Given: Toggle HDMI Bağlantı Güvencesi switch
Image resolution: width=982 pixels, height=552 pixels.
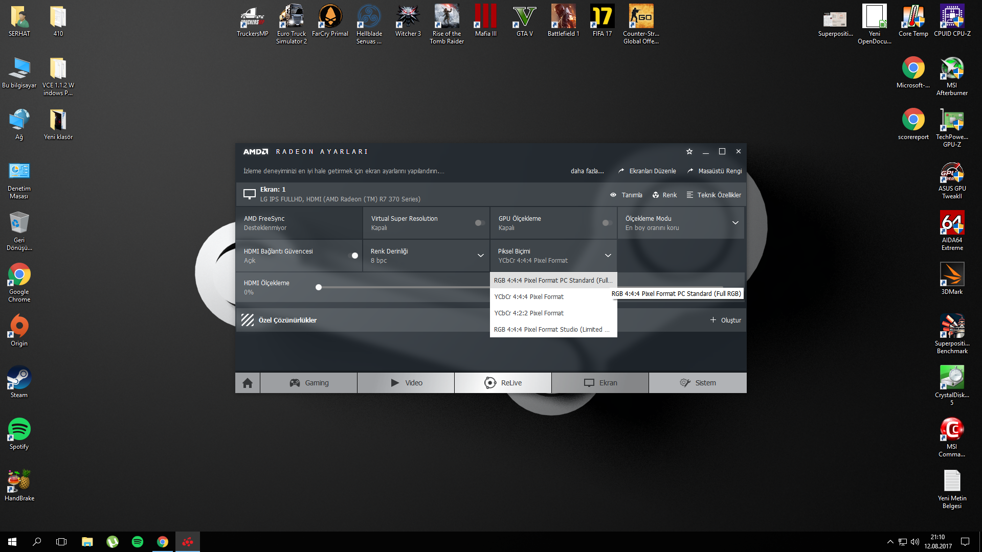Looking at the screenshot, I should [x=353, y=256].
